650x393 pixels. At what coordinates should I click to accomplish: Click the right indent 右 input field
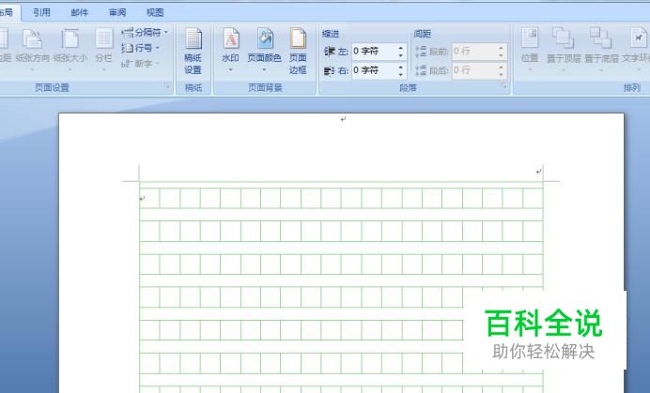click(375, 70)
